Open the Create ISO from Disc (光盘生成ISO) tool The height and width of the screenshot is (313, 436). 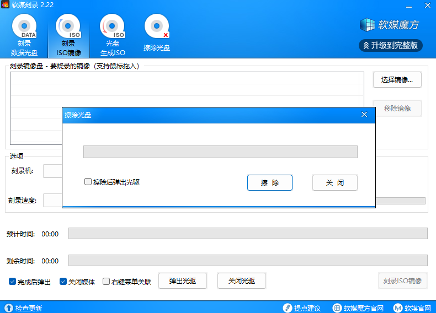[x=112, y=28]
